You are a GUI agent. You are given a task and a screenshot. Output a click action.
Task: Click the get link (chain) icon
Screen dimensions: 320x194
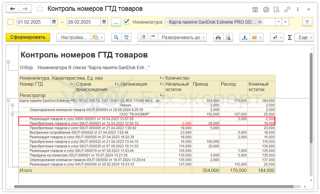tap(287, 9)
